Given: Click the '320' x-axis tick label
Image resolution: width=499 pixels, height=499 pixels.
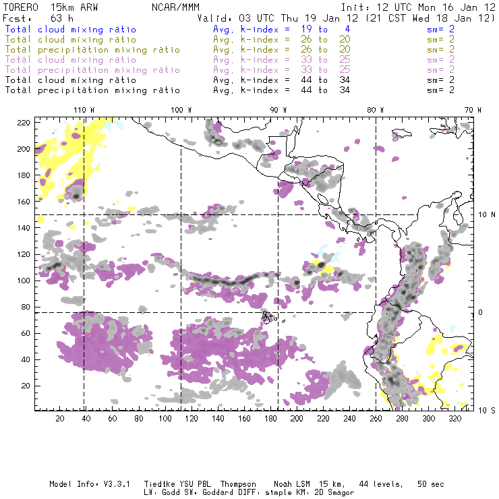Looking at the screenshot, I should [x=454, y=419].
